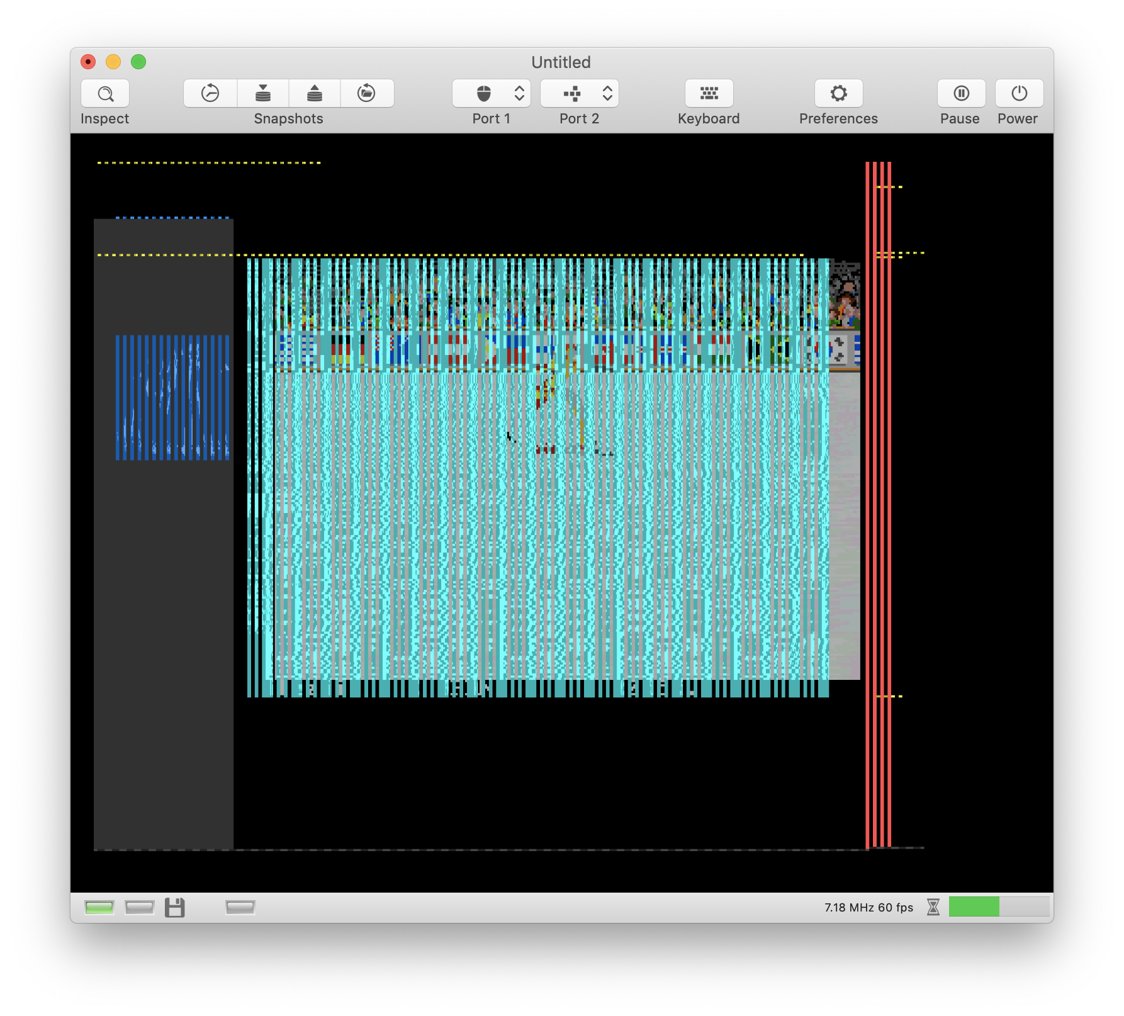The height and width of the screenshot is (1016, 1124).
Task: Click the green power LED indicator
Action: pos(99,907)
